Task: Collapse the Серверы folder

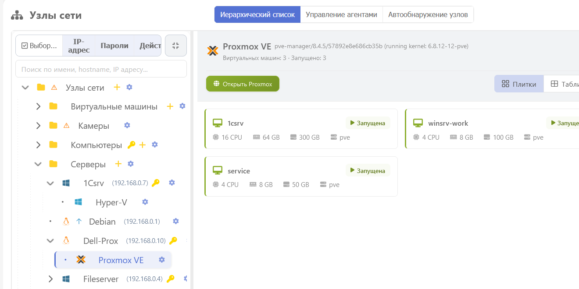Action: 38,164
